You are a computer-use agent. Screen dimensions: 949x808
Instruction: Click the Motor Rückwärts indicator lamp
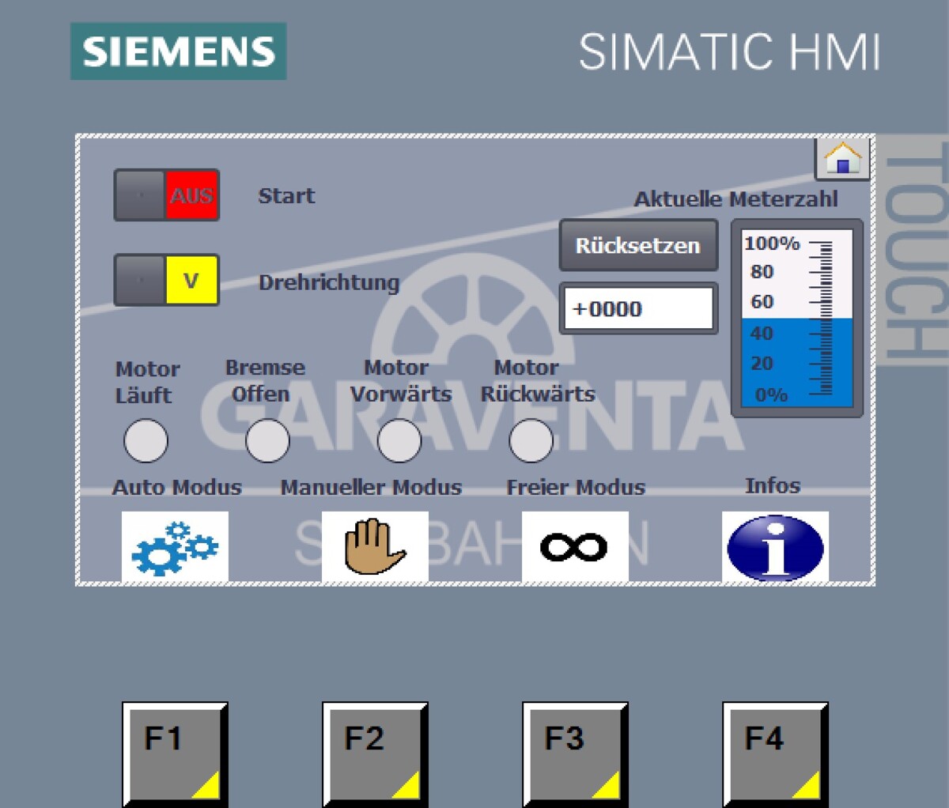tap(531, 440)
